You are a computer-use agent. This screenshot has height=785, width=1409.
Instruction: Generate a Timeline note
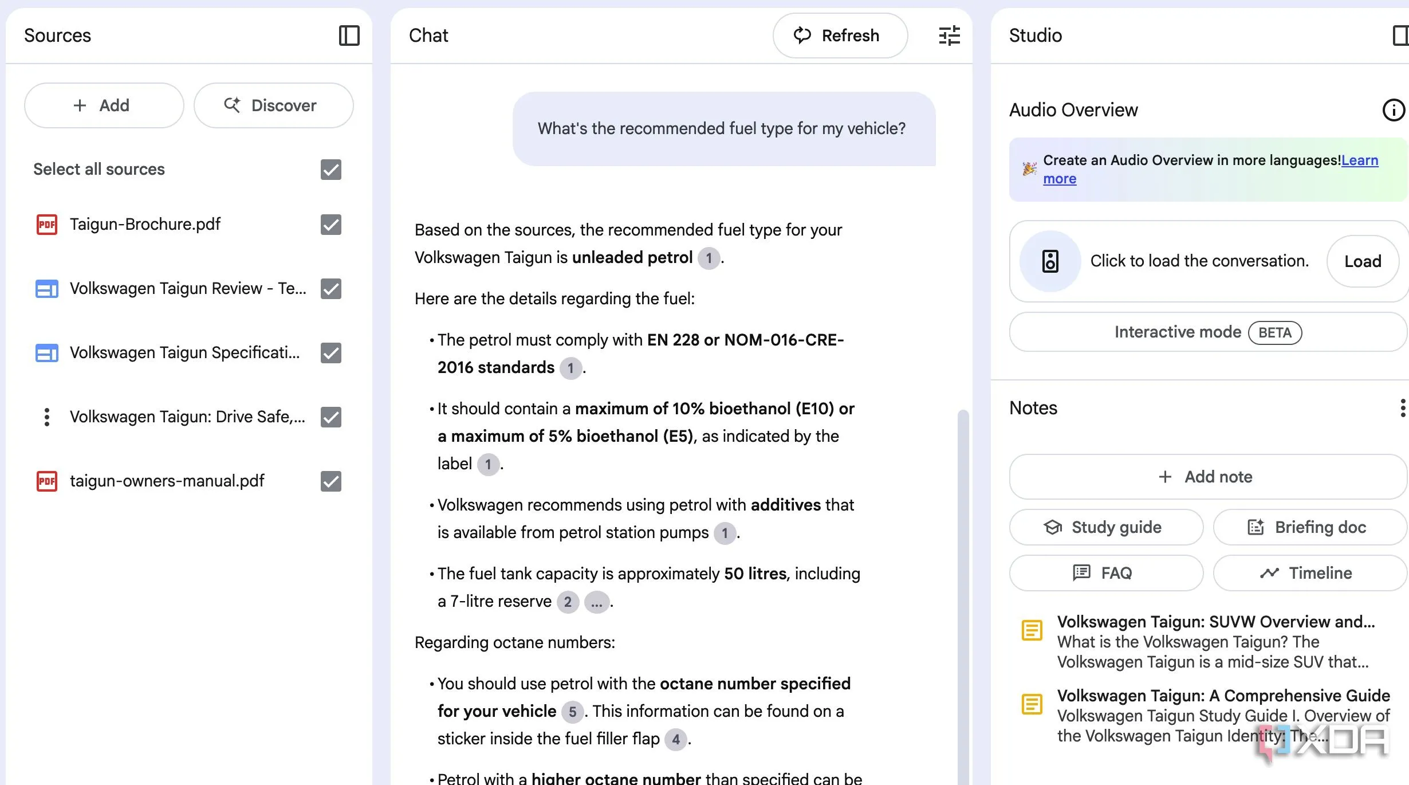[1309, 573]
